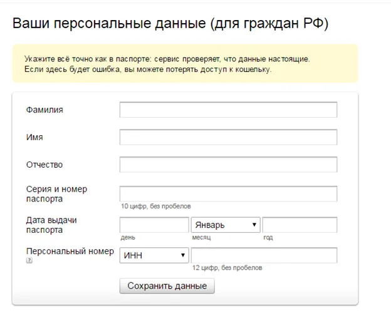391x323 pixels.
Task: Click the help icon under Персональный номер
Action: click(x=29, y=261)
